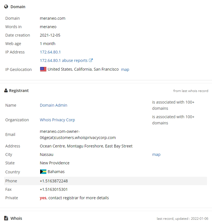
Task: Open map link in the City row
Action: point(156,154)
